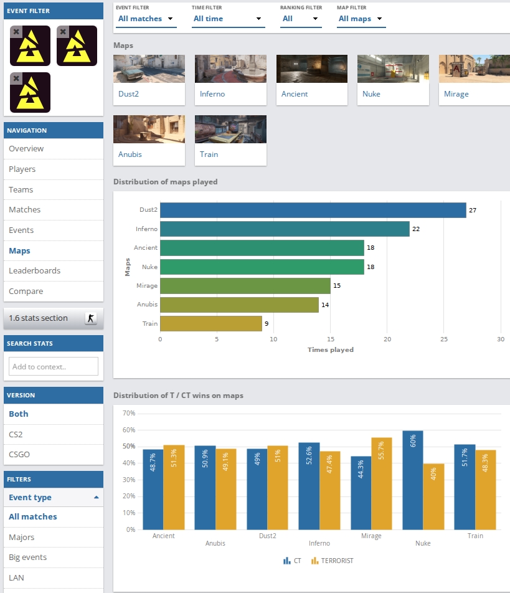Click the Nuke Terrorist bar showing 40%

(x=433, y=497)
